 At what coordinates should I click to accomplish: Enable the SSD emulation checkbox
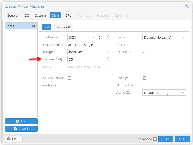[x=69, y=78]
